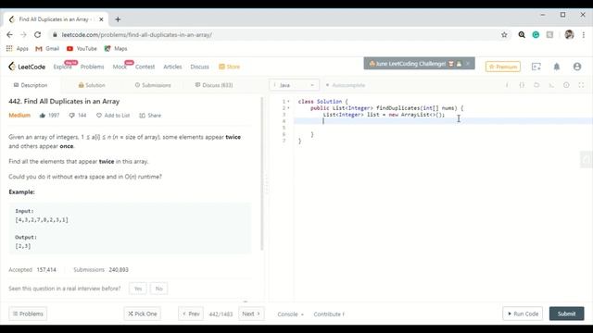Answer Yes to interview question
This screenshot has height=333, width=593.
coord(138,289)
